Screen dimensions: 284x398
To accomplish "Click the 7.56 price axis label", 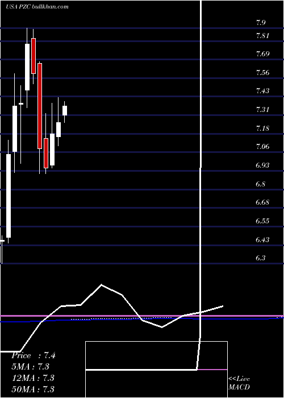I will pos(262,73).
